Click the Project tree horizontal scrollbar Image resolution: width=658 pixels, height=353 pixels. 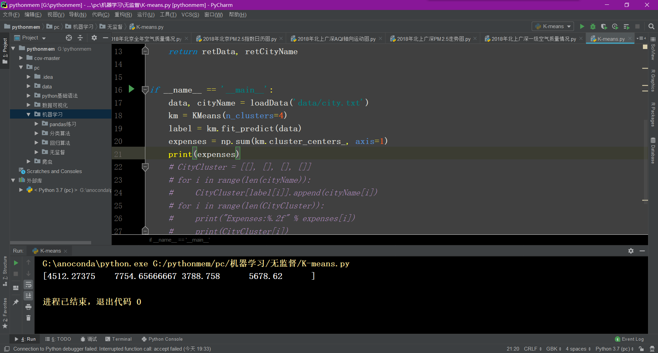click(51, 242)
